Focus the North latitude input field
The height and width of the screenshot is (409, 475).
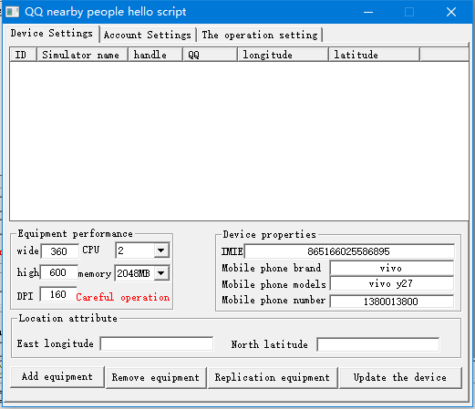click(x=377, y=344)
